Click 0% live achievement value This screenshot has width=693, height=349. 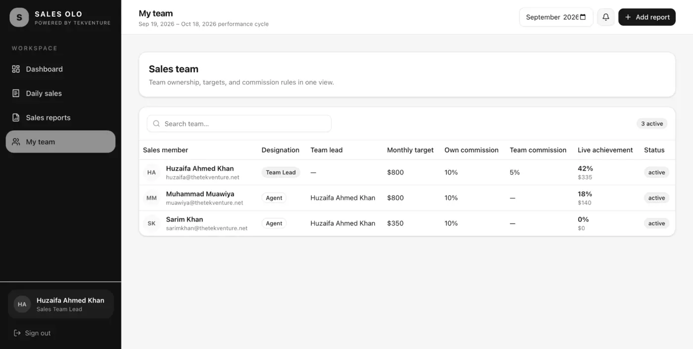[583, 219]
